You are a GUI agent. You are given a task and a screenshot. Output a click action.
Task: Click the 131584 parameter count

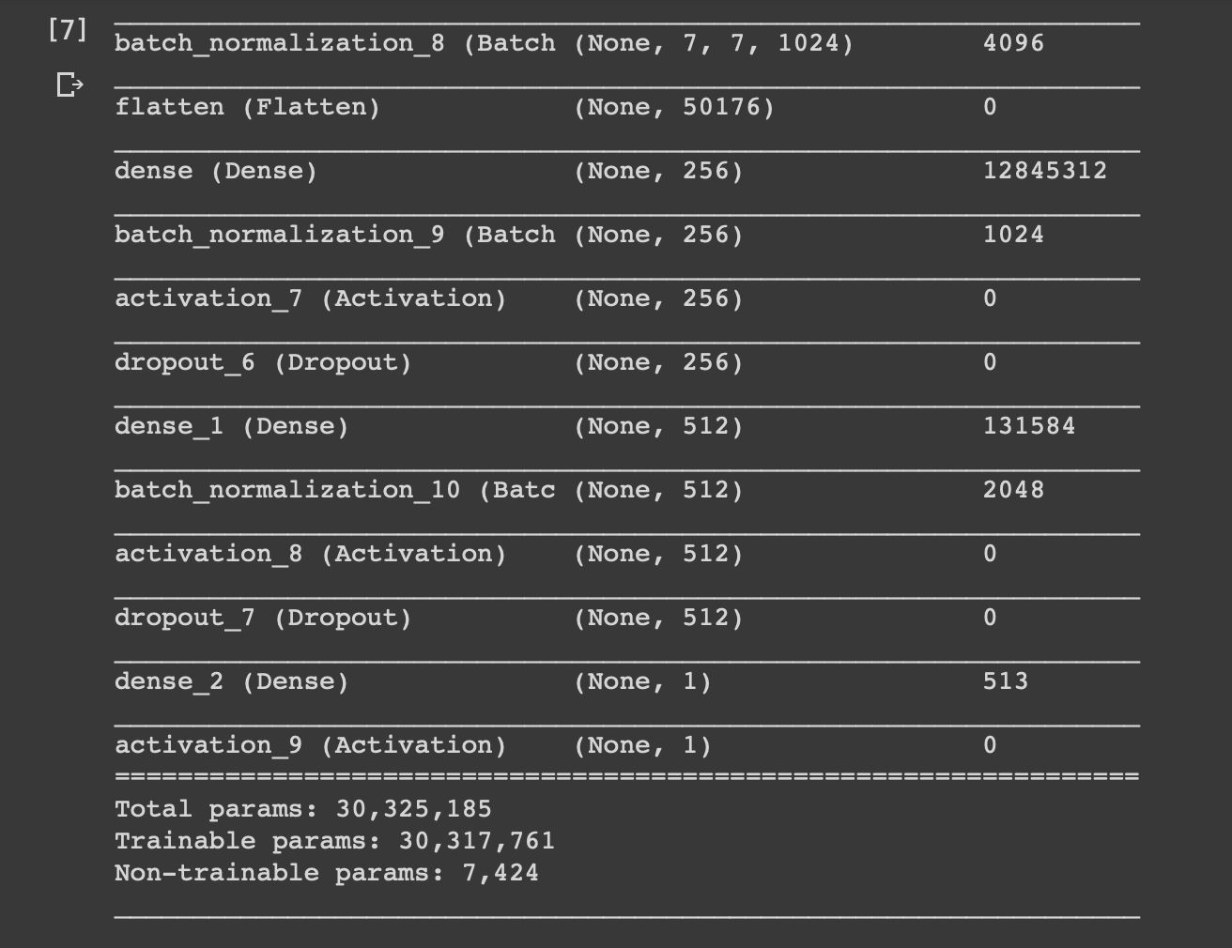click(1028, 426)
